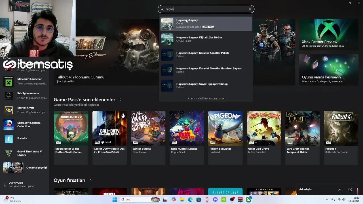Clear the search box with the X icon
Screen dimensions: 363x204
[x=250, y=9]
